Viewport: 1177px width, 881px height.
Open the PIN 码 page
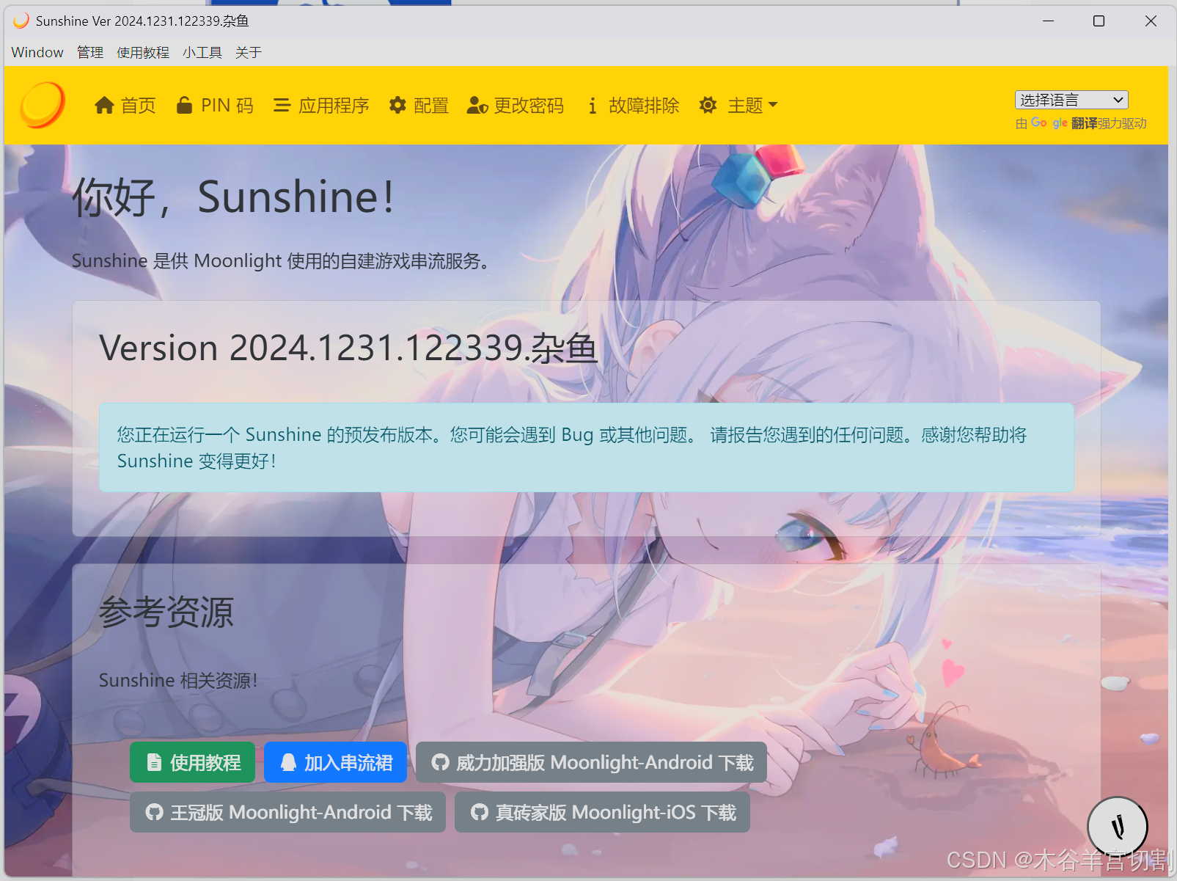click(215, 106)
